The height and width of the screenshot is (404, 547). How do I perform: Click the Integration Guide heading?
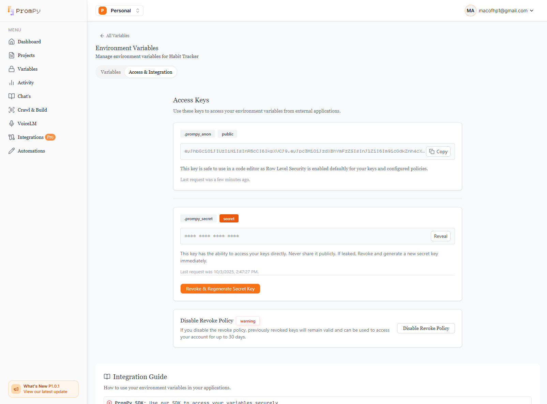click(140, 377)
